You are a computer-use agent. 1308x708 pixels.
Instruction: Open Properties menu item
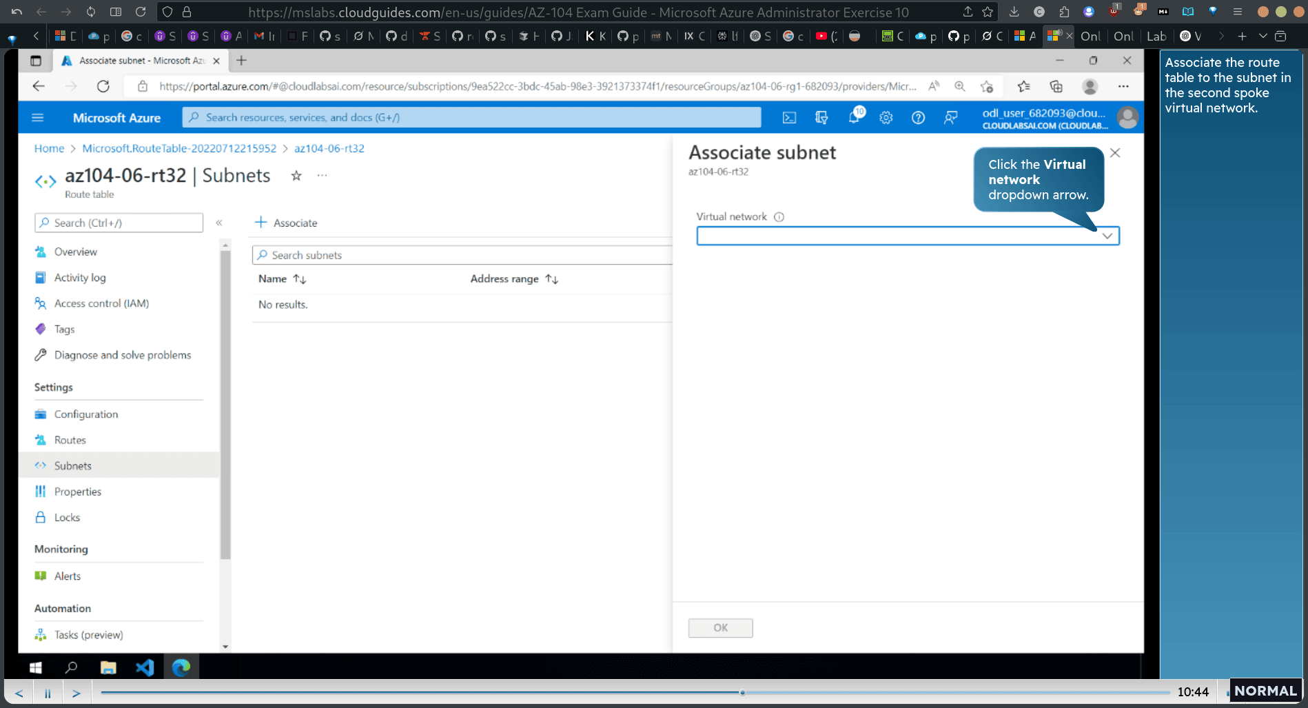point(78,492)
